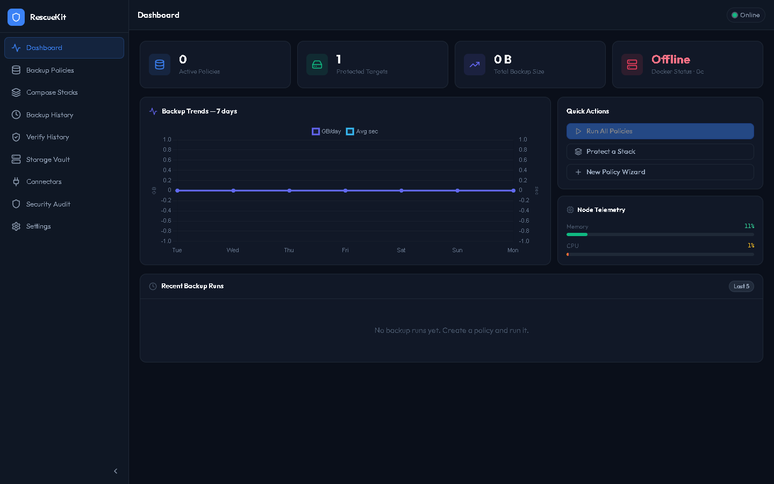Click the Compose Stacks layers icon

(16, 92)
